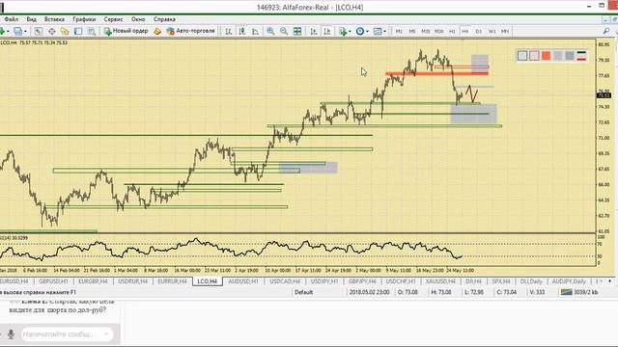Open the Data Window crosshair icon
The width and height of the screenshot is (618, 347).
click(x=51, y=31)
